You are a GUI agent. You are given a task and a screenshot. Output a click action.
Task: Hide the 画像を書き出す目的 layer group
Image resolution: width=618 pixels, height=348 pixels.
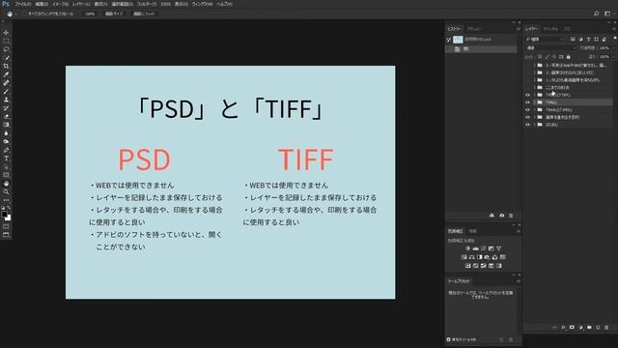(x=528, y=118)
